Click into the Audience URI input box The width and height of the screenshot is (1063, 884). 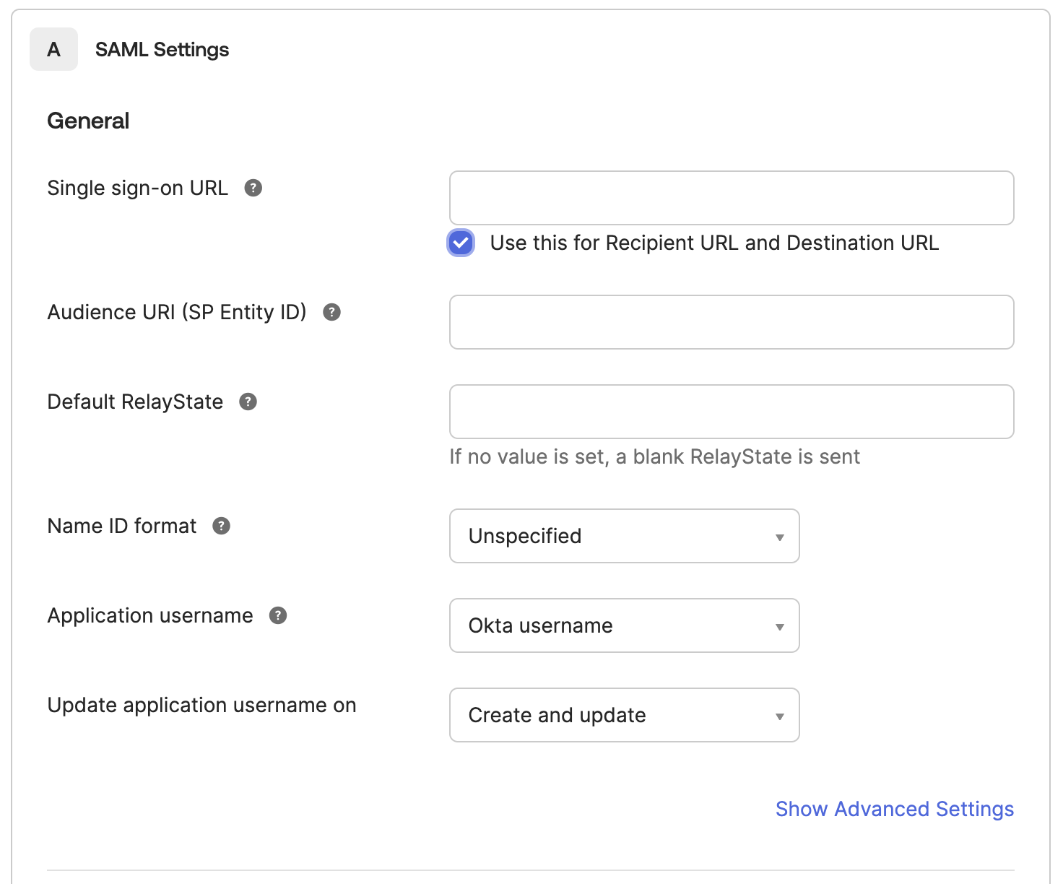coord(731,322)
